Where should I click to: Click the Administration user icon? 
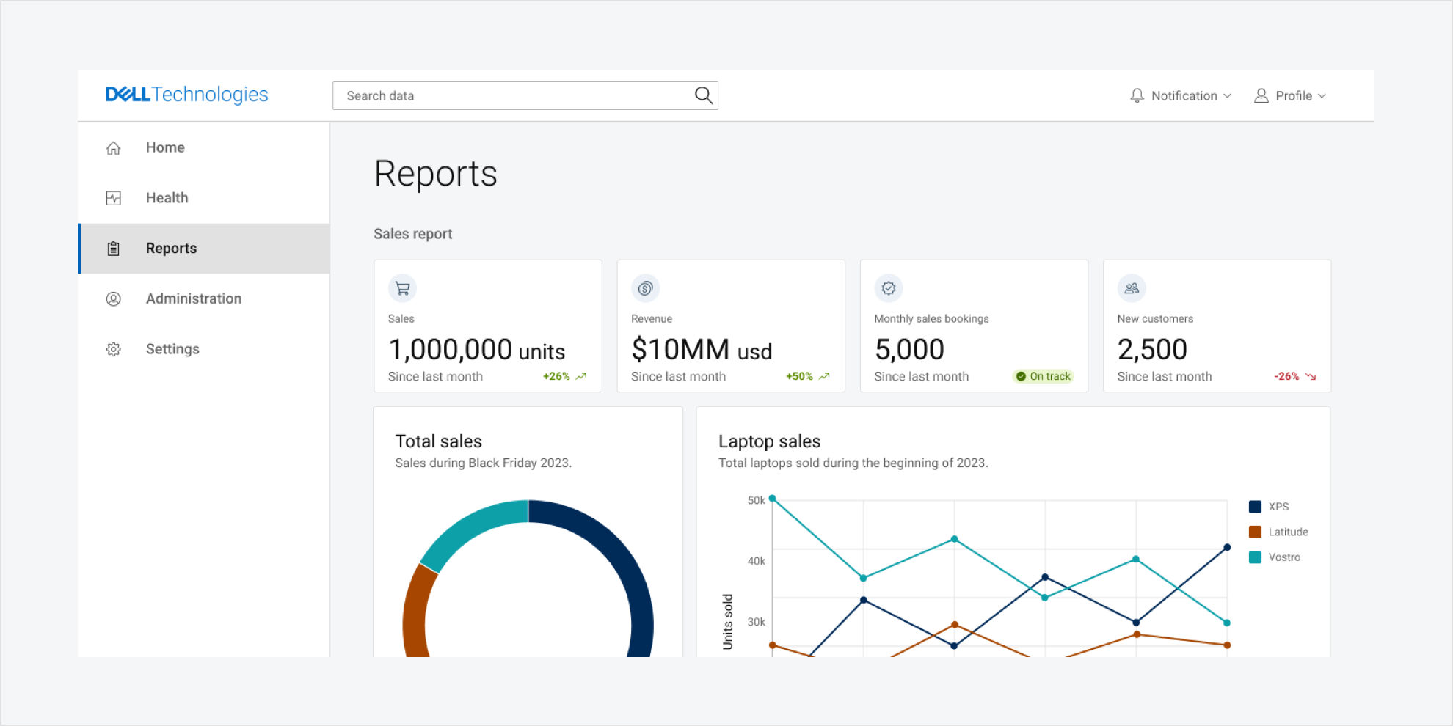[114, 298]
